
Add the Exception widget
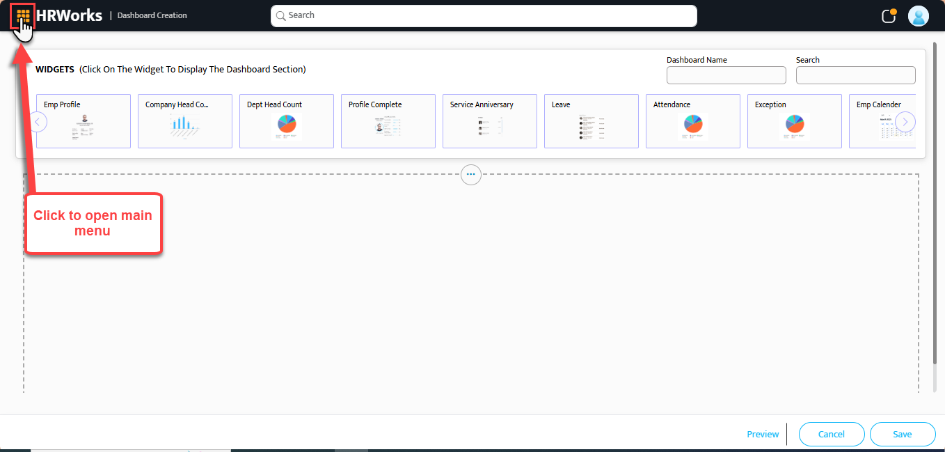point(794,121)
